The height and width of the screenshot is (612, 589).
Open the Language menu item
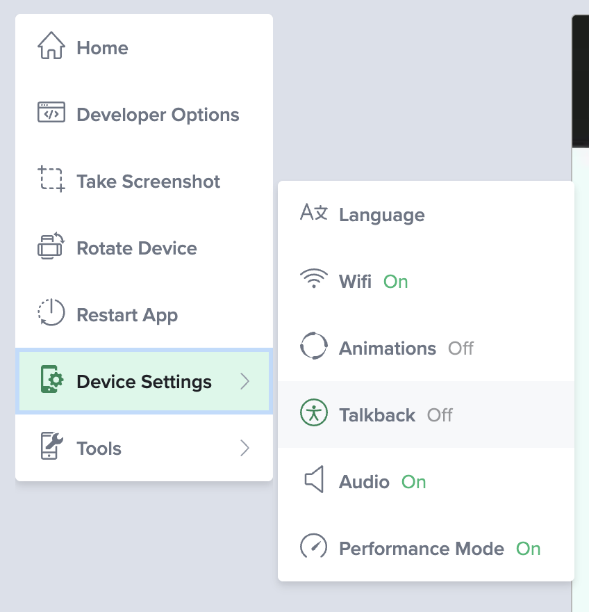[381, 215]
